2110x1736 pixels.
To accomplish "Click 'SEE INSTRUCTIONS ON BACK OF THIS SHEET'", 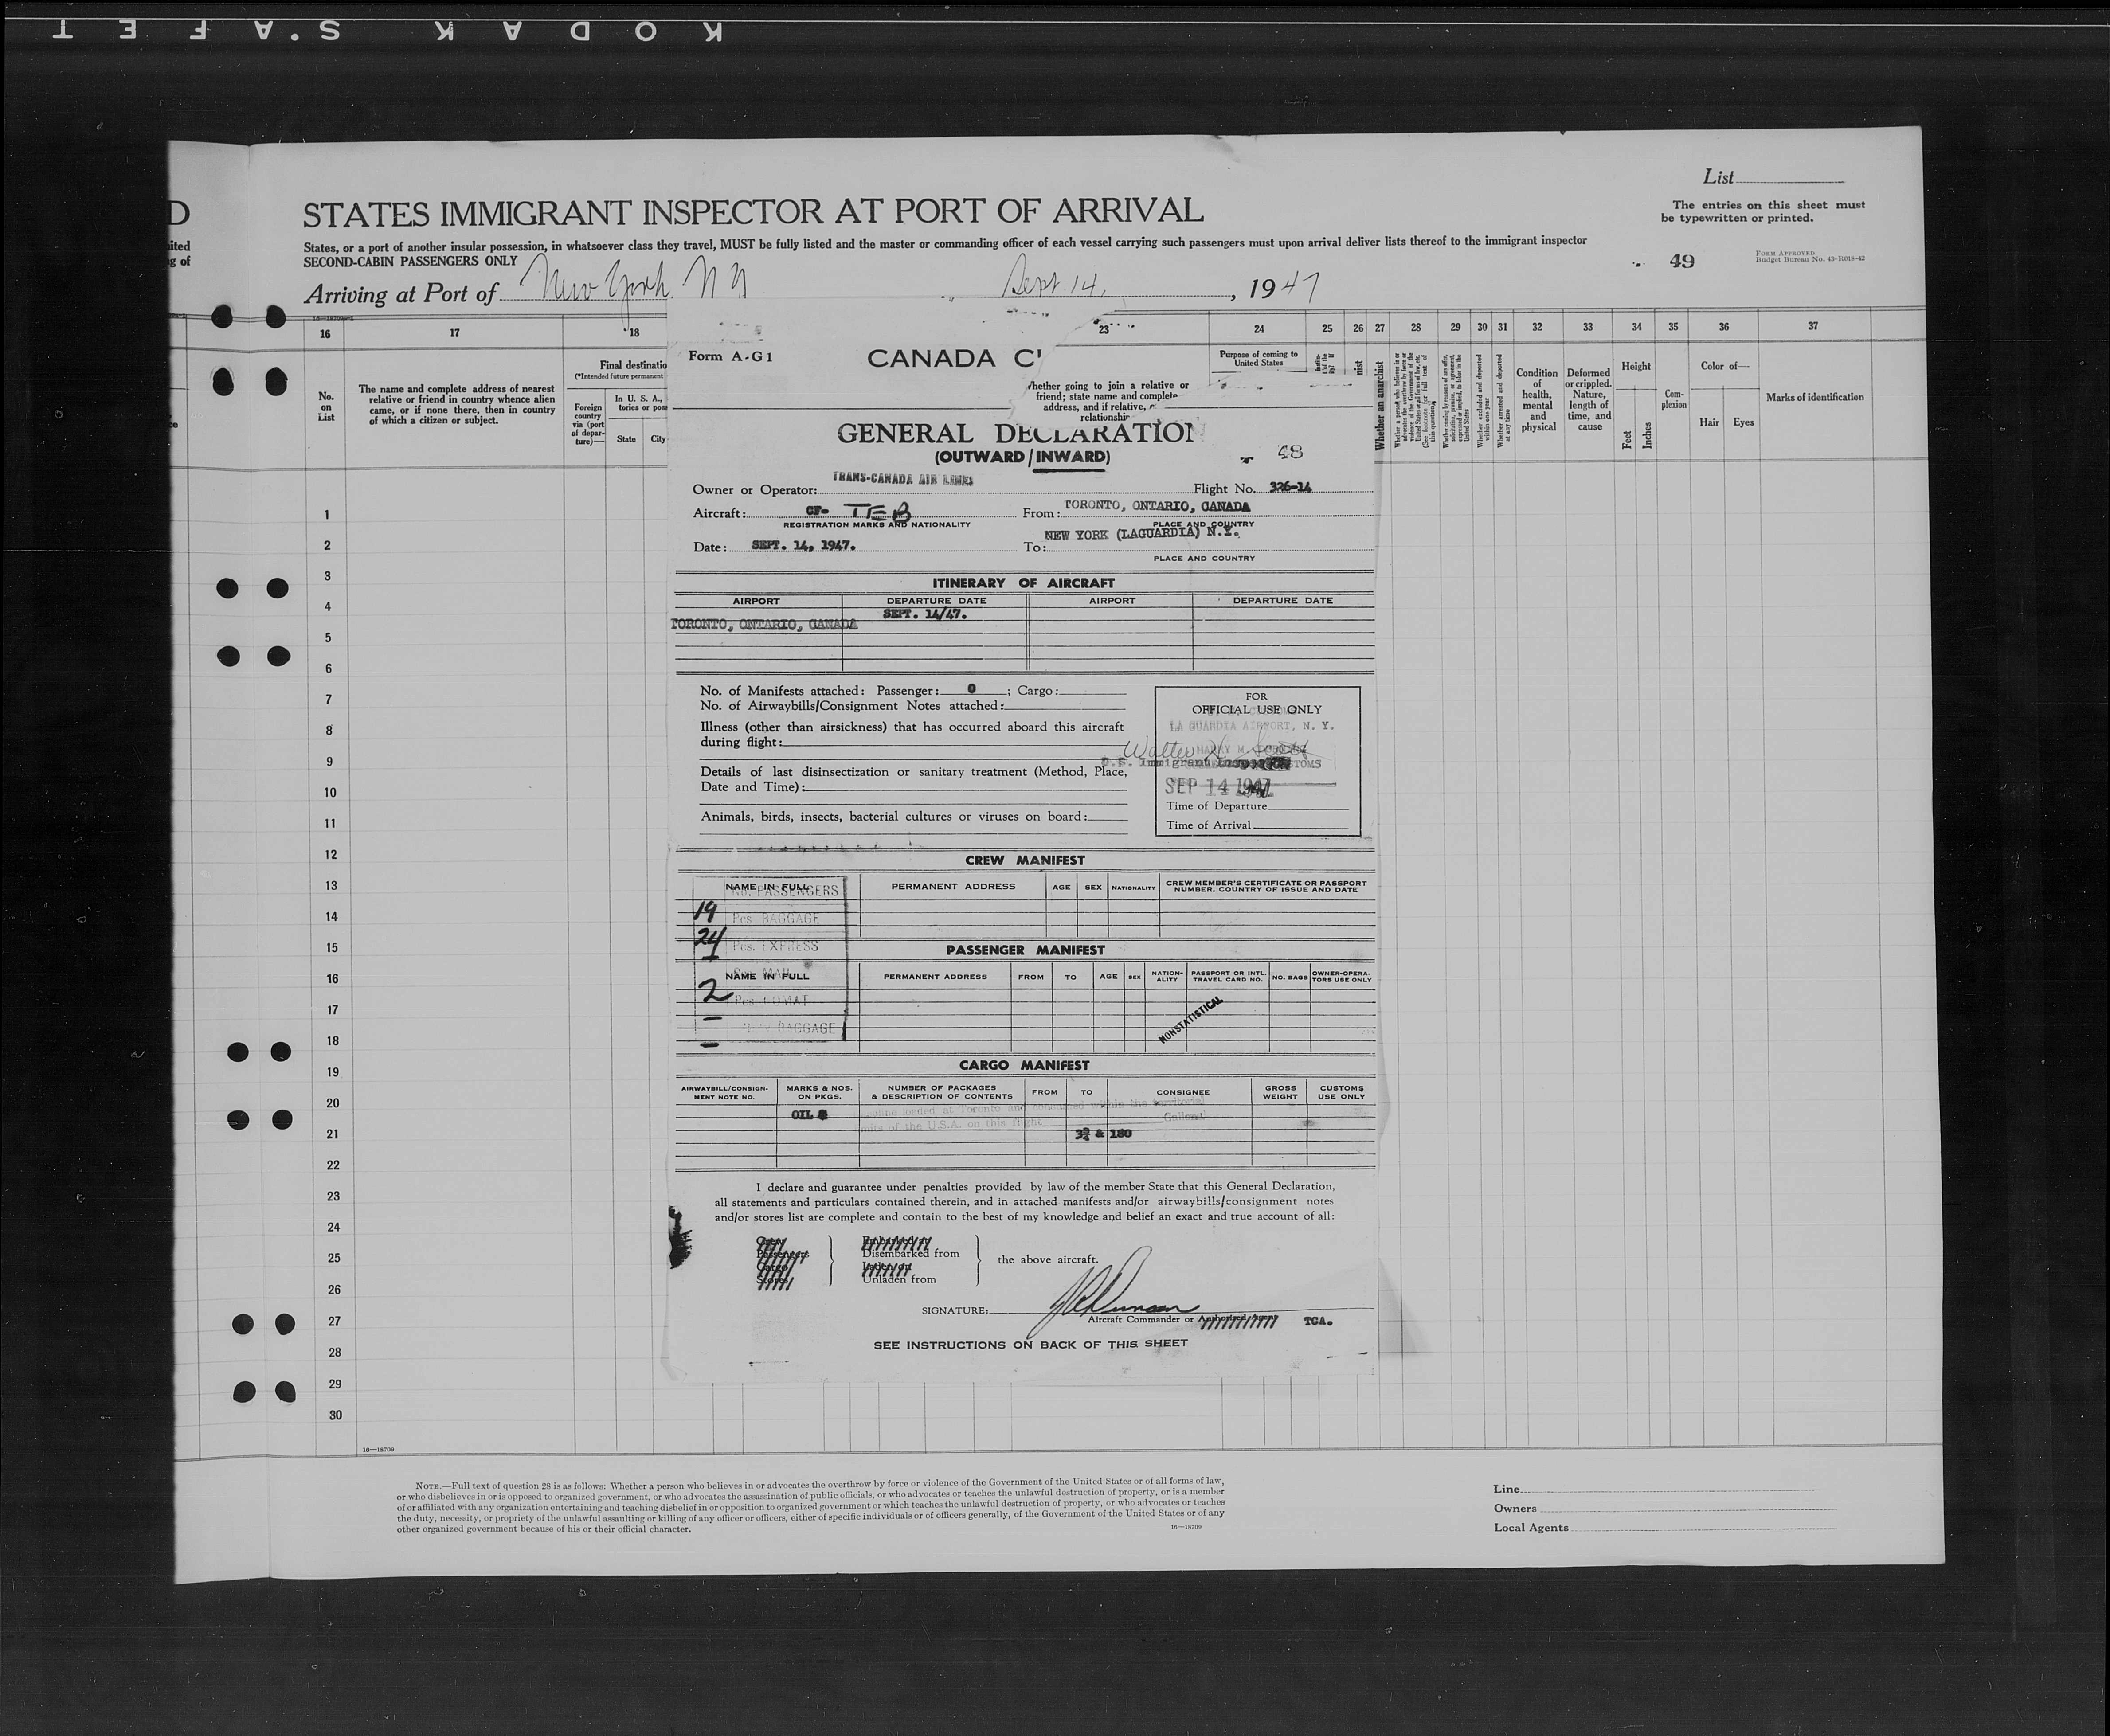I will click(x=1031, y=1344).
